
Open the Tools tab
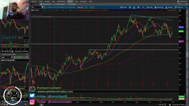76,1
